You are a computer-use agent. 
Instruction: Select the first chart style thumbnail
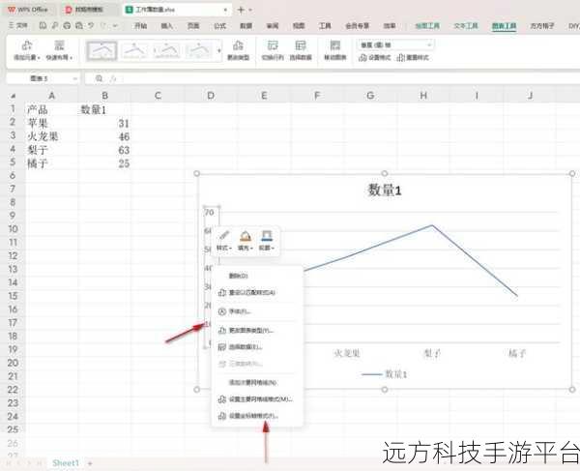click(x=101, y=50)
